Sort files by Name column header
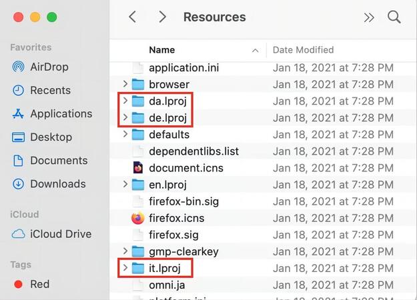The width and height of the screenshot is (417, 300). pyautogui.click(x=162, y=50)
